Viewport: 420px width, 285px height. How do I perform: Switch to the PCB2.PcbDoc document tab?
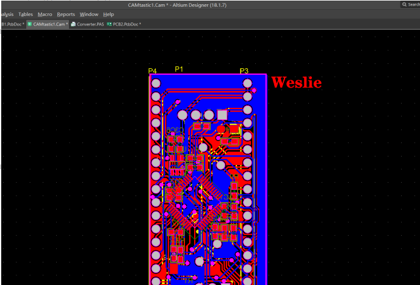(x=124, y=24)
